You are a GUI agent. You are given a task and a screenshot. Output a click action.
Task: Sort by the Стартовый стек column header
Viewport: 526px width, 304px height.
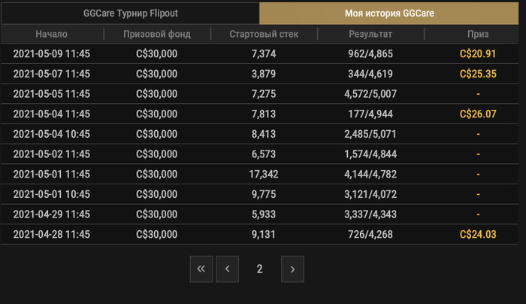[263, 34]
